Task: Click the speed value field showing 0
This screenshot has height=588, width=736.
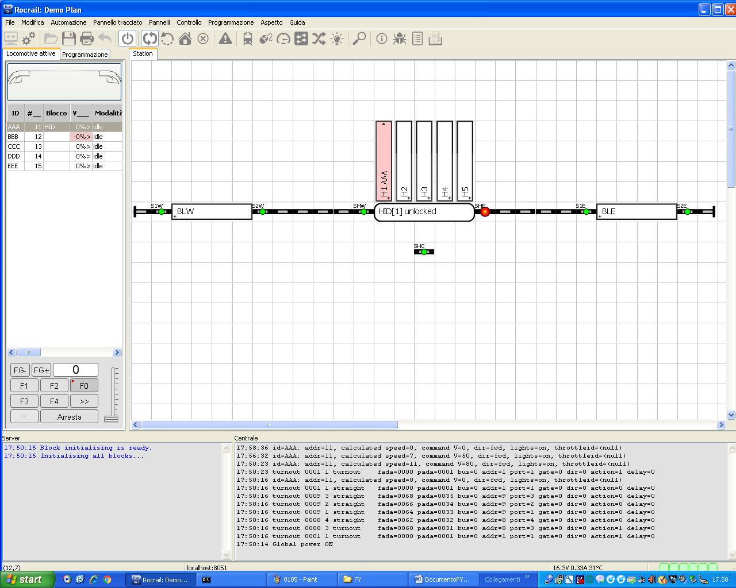Action: pos(75,370)
